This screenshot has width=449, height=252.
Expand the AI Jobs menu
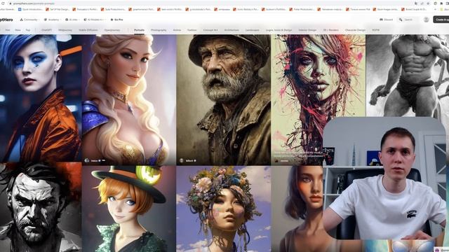click(x=72, y=20)
